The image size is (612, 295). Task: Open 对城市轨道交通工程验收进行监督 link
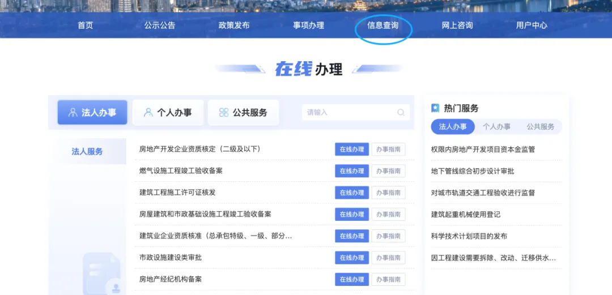click(x=483, y=193)
